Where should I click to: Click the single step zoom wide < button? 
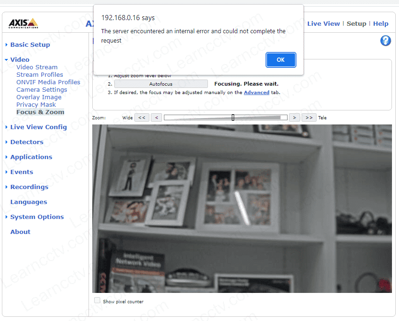point(156,118)
